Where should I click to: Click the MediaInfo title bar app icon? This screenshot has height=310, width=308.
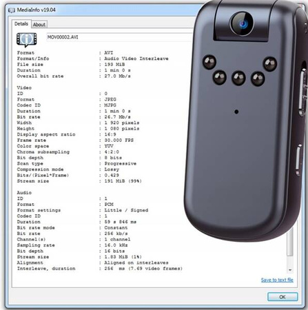(12, 10)
